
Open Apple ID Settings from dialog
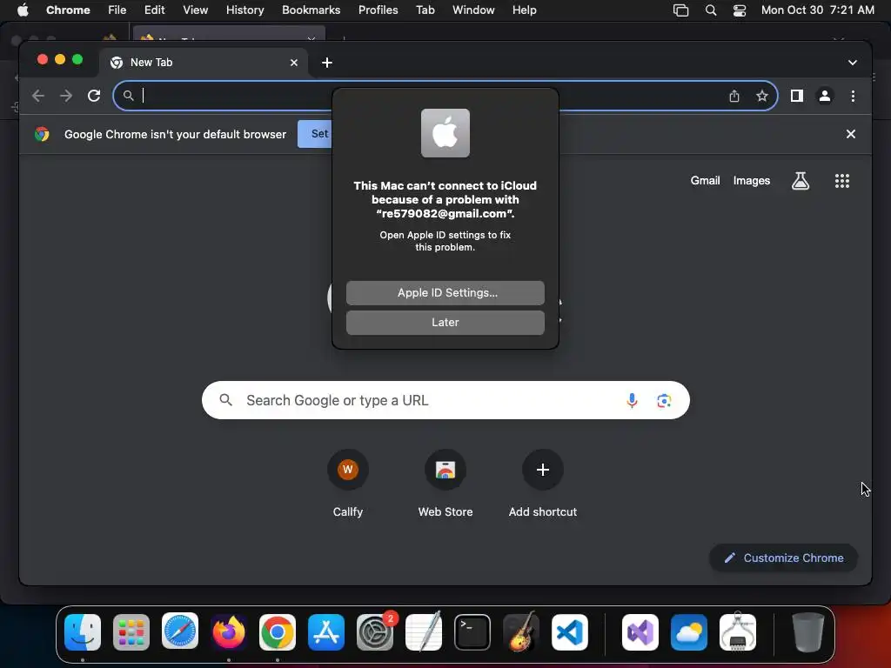pyautogui.click(x=445, y=292)
